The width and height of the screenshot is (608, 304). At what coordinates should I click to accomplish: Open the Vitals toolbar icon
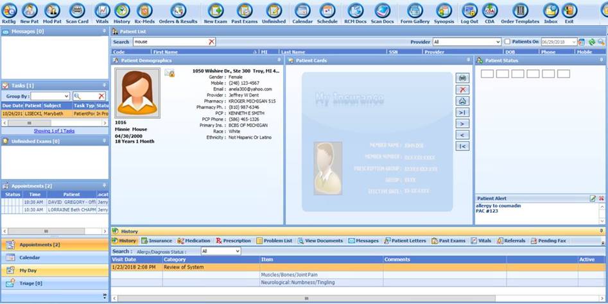(102, 13)
